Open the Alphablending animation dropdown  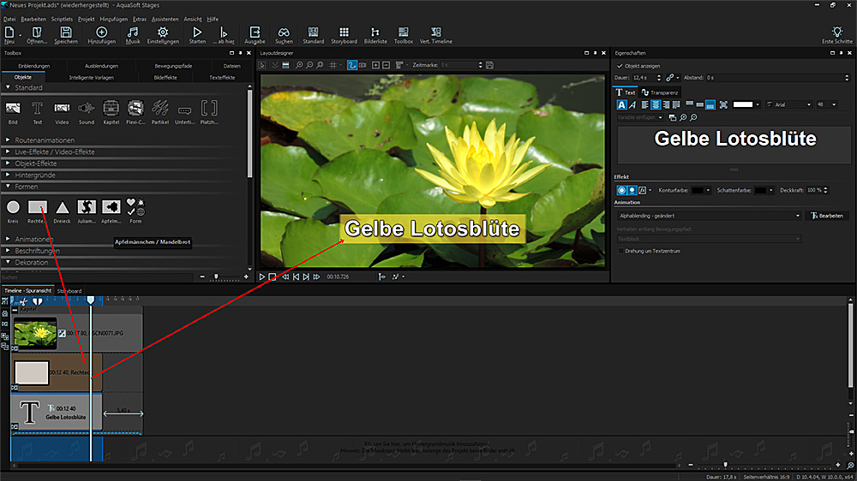click(709, 216)
